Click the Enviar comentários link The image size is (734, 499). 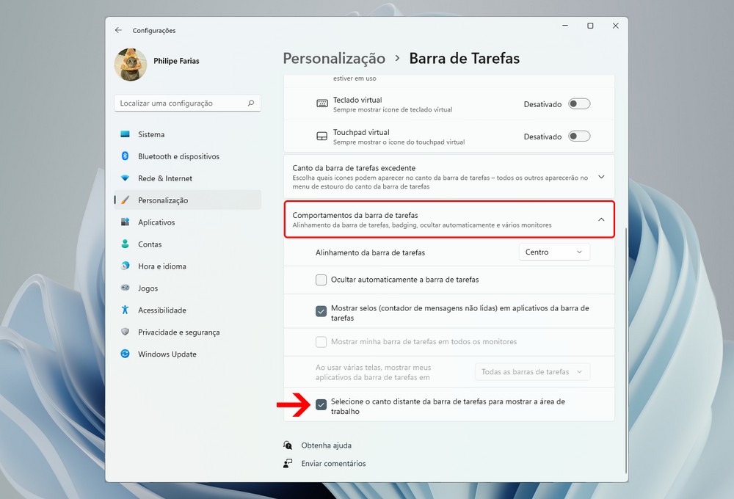(333, 464)
